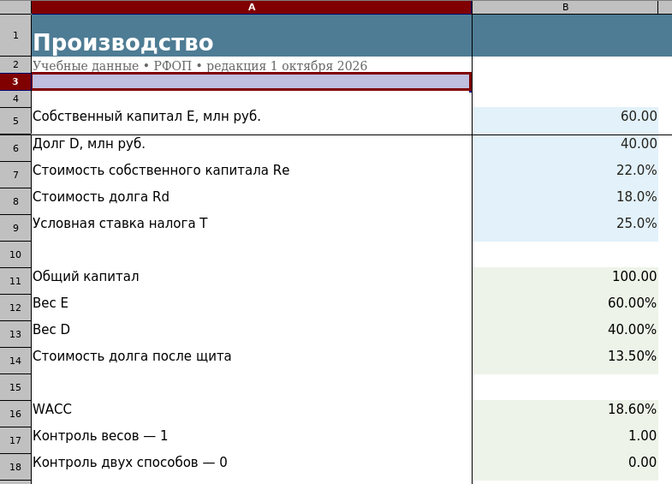Click value 13.50% after-shield debt cost
The image size is (672, 484).
coord(565,361)
